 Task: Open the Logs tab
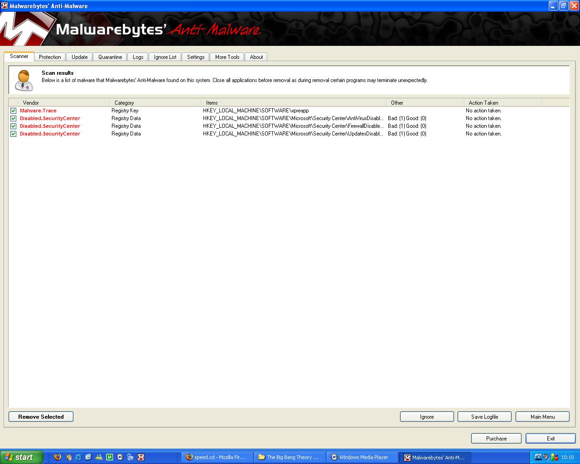click(x=138, y=57)
